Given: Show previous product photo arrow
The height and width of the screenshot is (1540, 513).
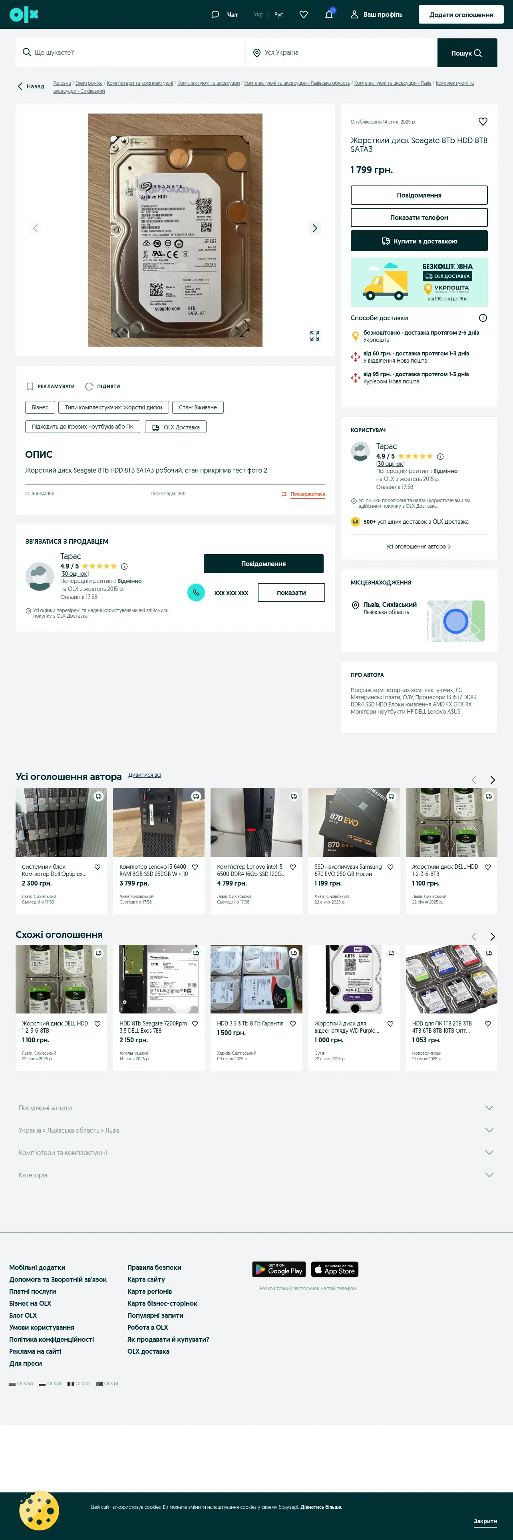Looking at the screenshot, I should (35, 228).
